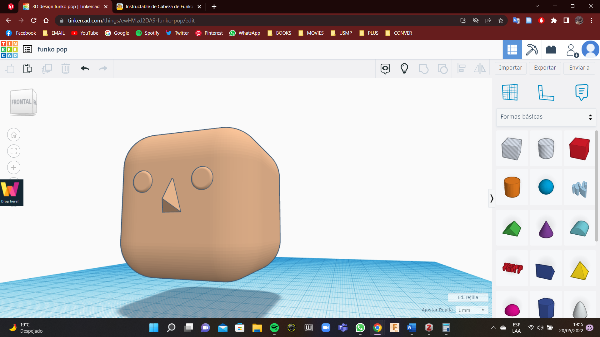
Task: Click the Exportar button
Action: (545, 68)
